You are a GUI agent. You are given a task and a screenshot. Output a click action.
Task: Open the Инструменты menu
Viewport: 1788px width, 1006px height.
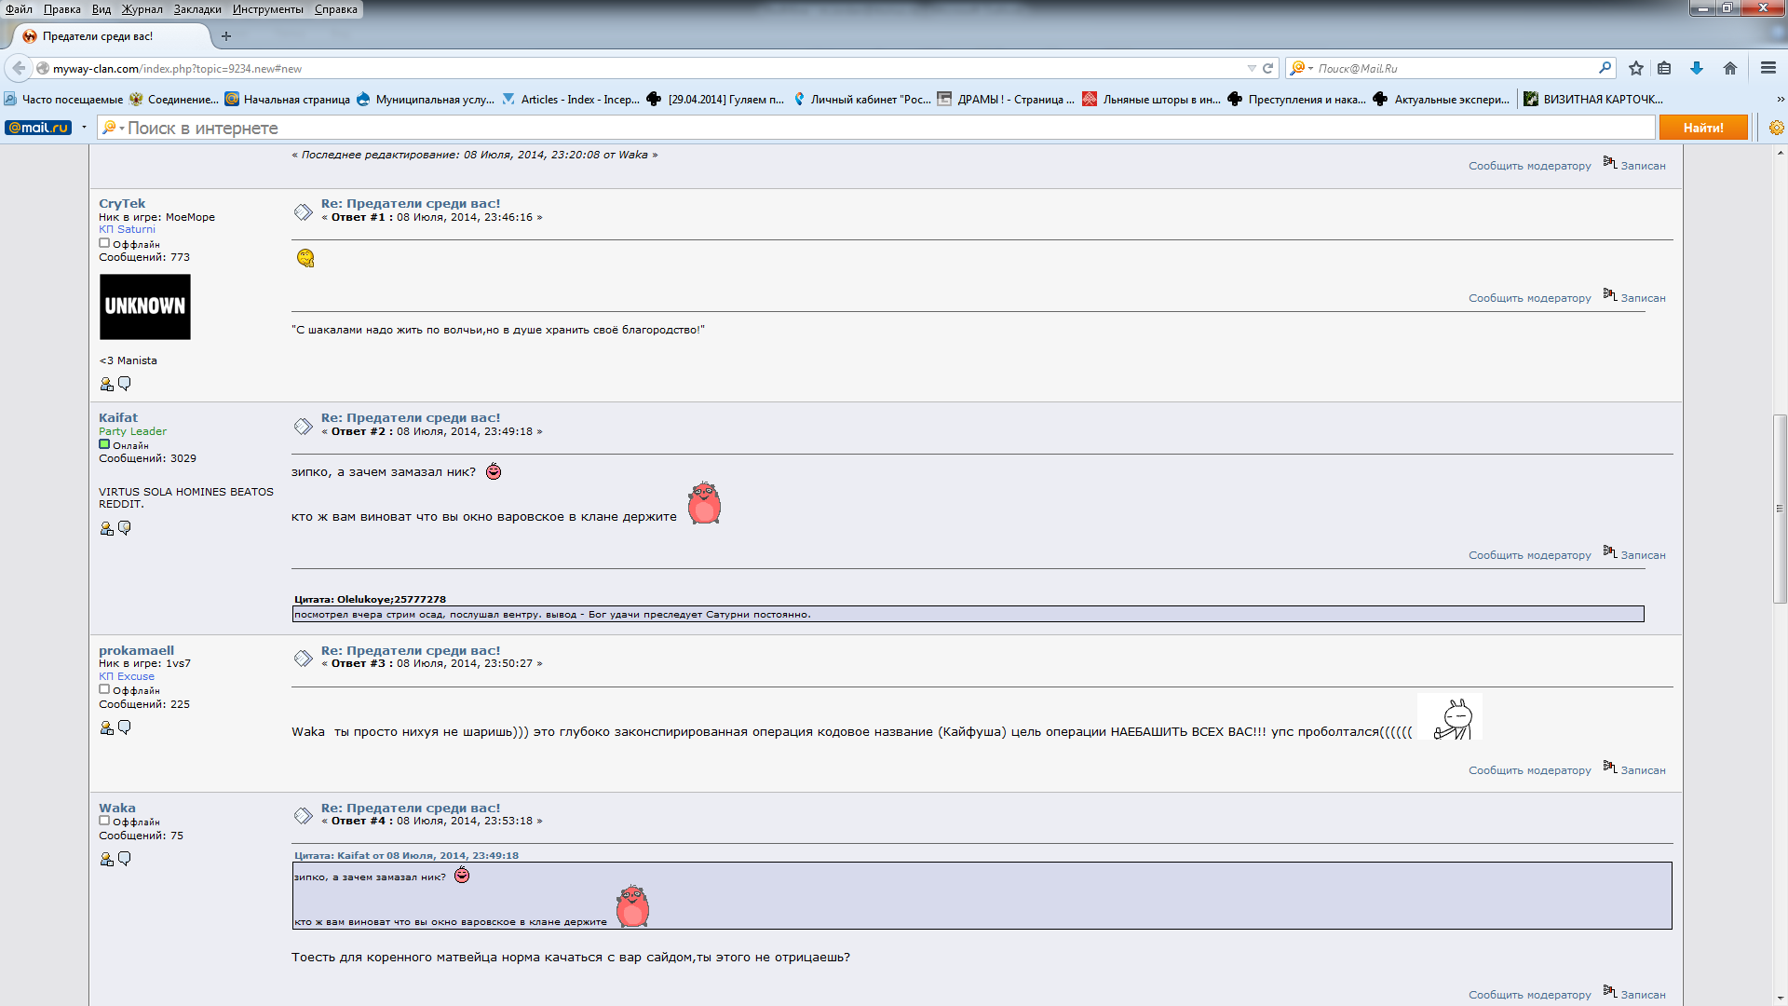pyautogui.click(x=268, y=9)
